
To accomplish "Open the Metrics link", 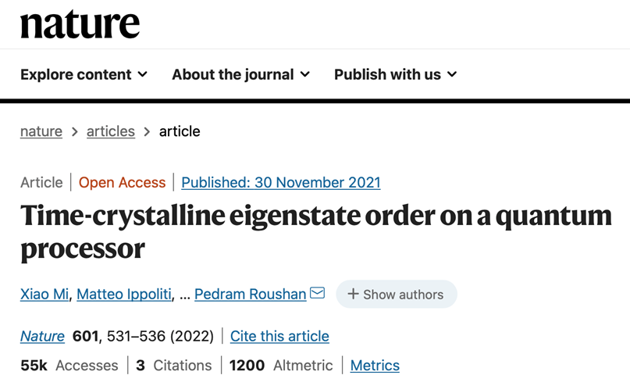I will tap(375, 366).
